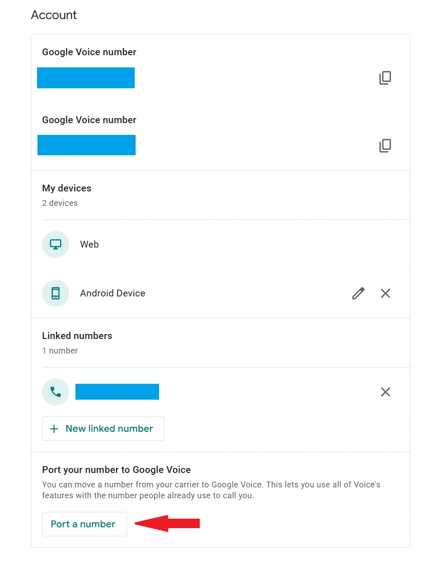Copy the first Google Voice number
Screen dimensions: 433x563
coord(385,78)
